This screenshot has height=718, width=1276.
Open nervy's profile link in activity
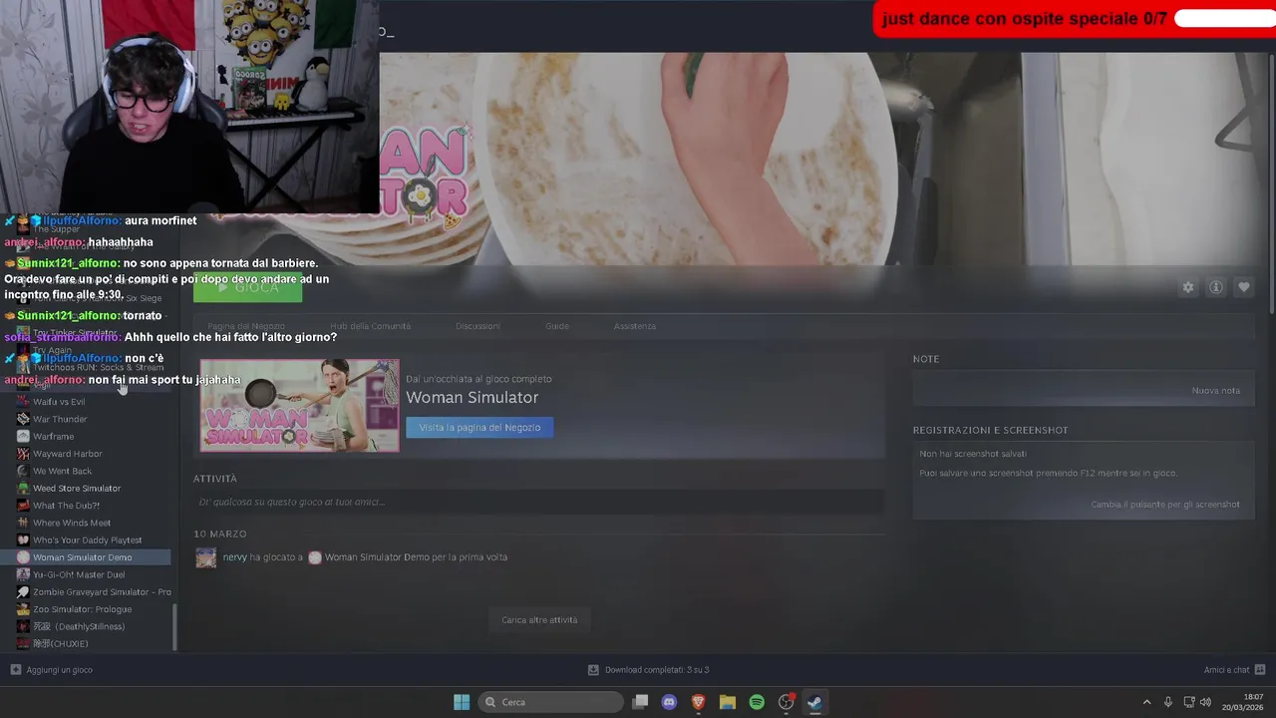(234, 556)
